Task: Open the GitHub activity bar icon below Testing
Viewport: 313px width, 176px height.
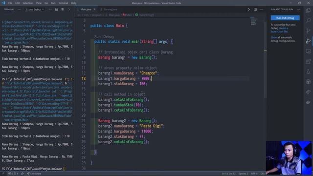Action: 308,82
